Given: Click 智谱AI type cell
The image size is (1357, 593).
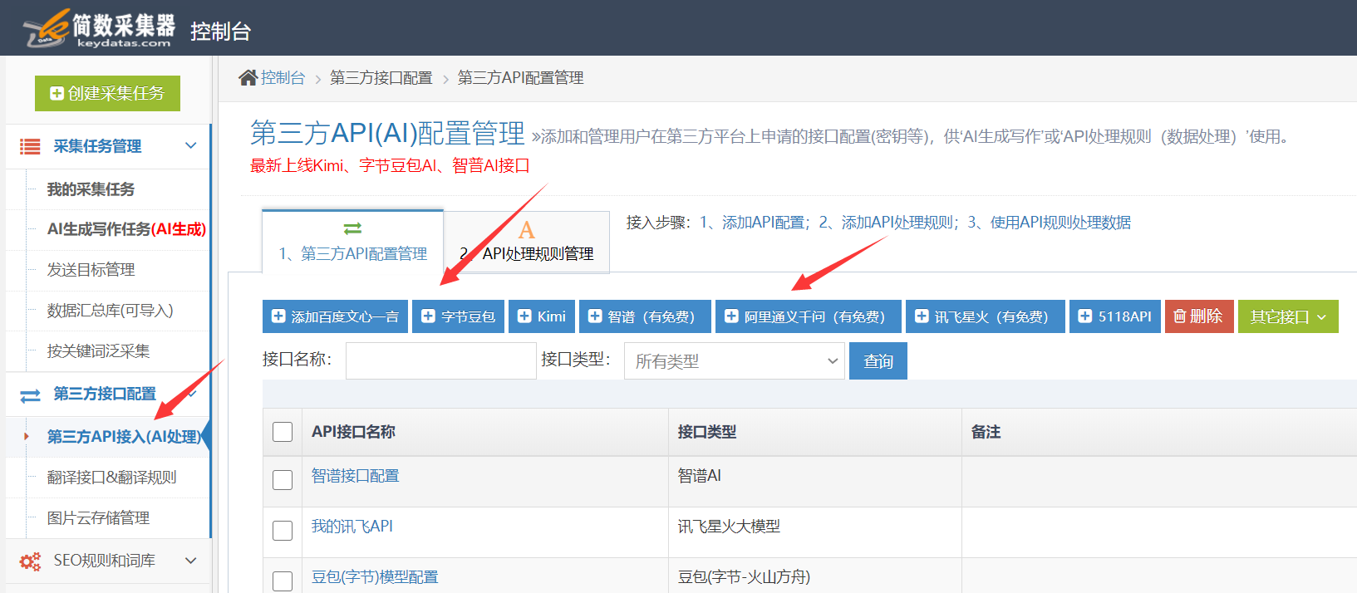Looking at the screenshot, I should point(700,476).
